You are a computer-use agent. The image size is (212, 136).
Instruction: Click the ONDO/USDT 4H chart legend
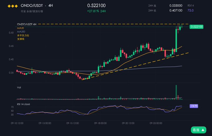(x=26, y=24)
